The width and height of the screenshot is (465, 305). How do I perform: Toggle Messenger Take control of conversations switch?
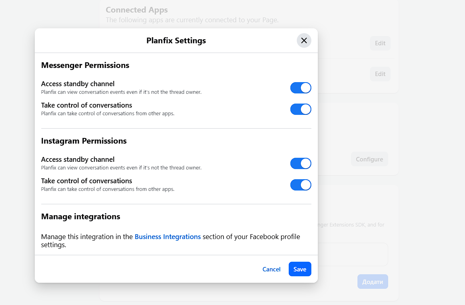pyautogui.click(x=301, y=109)
